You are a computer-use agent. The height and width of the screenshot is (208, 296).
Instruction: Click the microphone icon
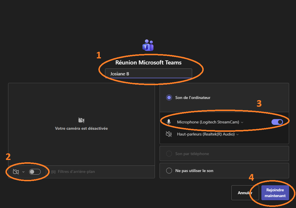tap(169, 122)
